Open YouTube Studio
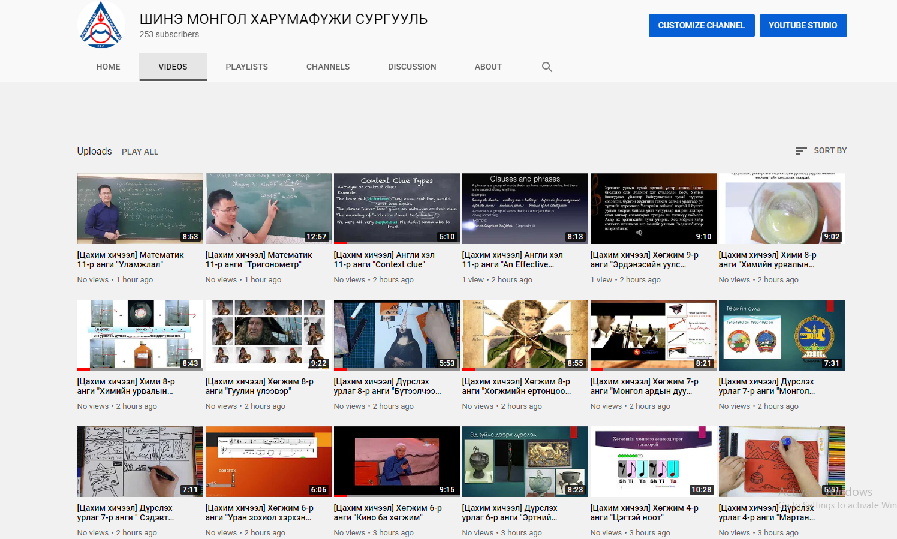The image size is (897, 539). pos(803,25)
